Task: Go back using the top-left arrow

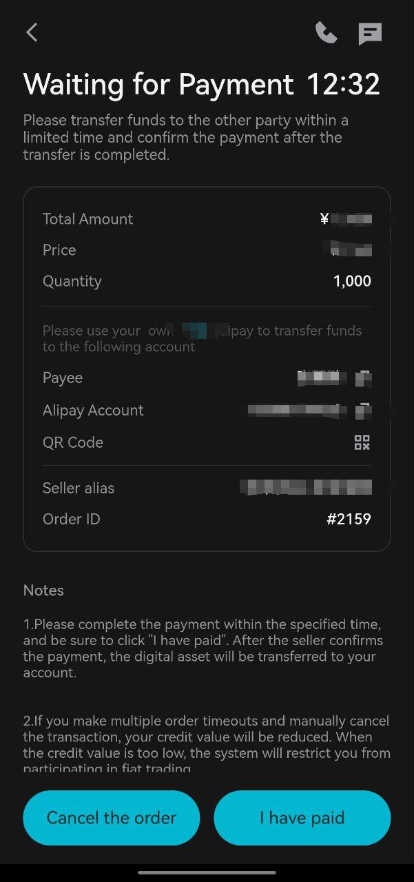Action: pyautogui.click(x=32, y=32)
